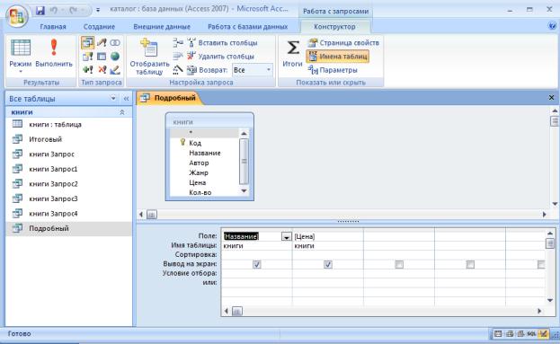Select the Конструктор ribbon tab

(x=334, y=27)
